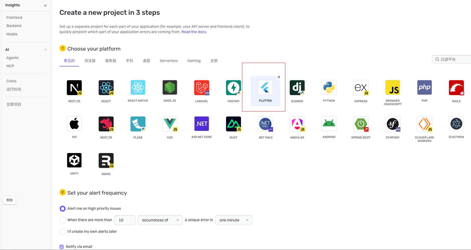Image resolution: width=471 pixels, height=250 pixels.
Task: Pick the .NET MAUI platform
Action: [265, 124]
